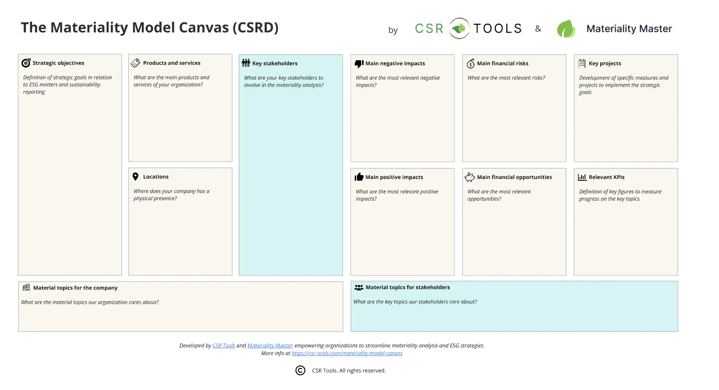719x390 pixels.
Task: Click the Products and services tag icon
Action: pyautogui.click(x=135, y=63)
